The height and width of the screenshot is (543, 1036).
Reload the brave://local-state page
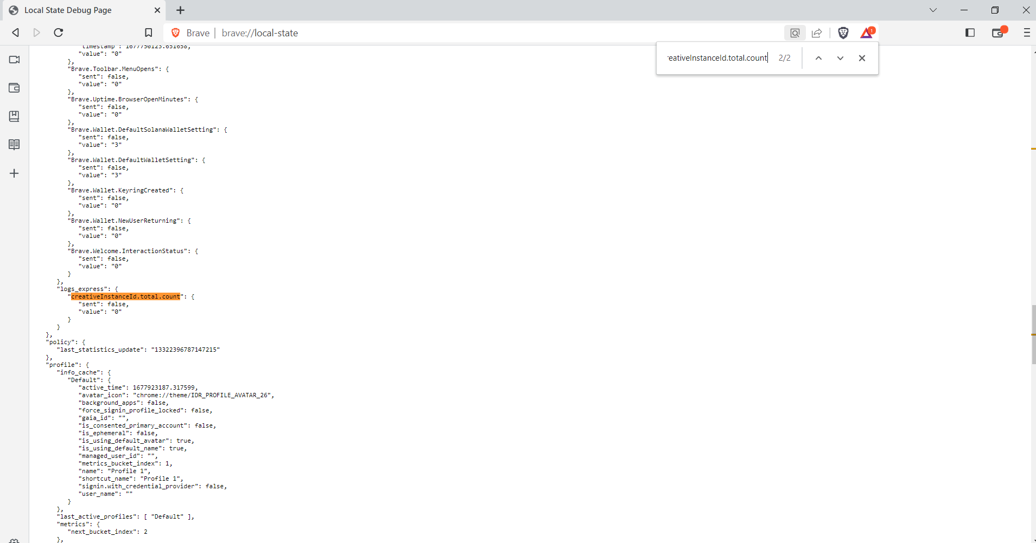58,33
